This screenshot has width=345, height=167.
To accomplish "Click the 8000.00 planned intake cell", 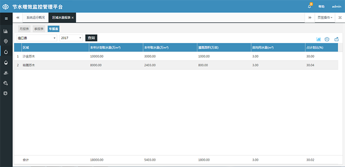I will coord(96,65).
